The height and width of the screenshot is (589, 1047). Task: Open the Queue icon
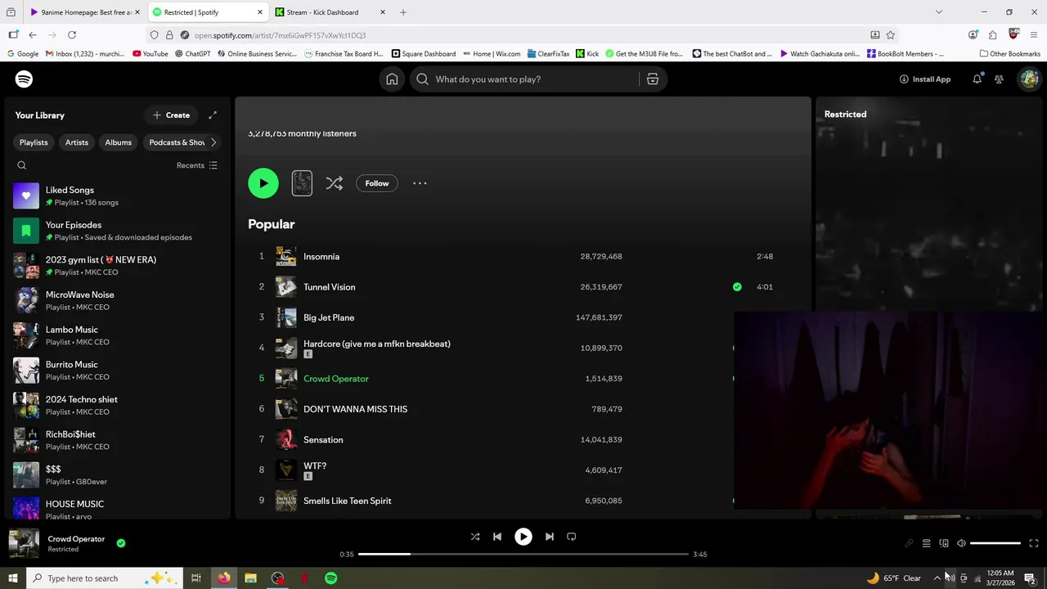(x=926, y=543)
